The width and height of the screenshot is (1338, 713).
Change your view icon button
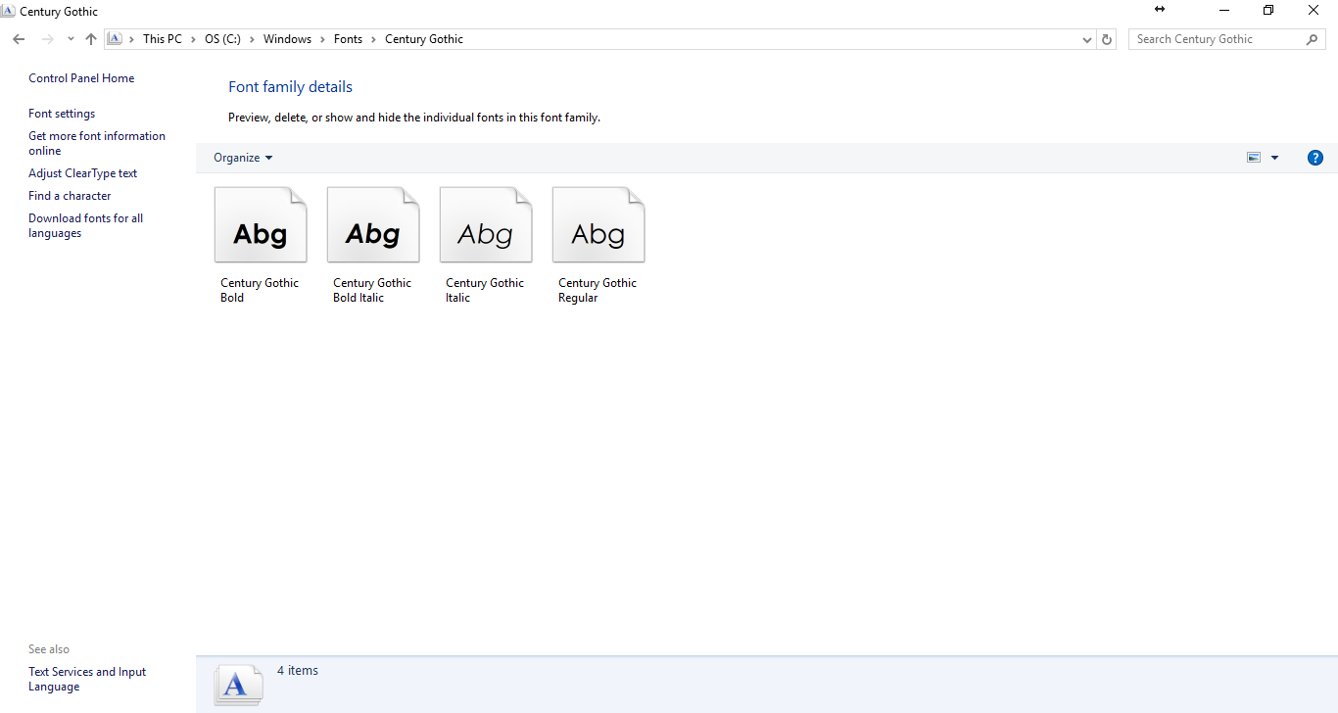pyautogui.click(x=1254, y=158)
